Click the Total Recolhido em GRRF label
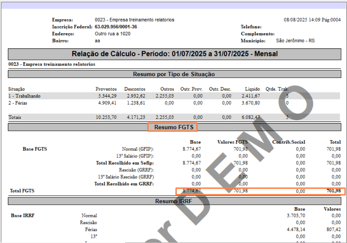Screen dimensions: 347x243 [x=124, y=184]
